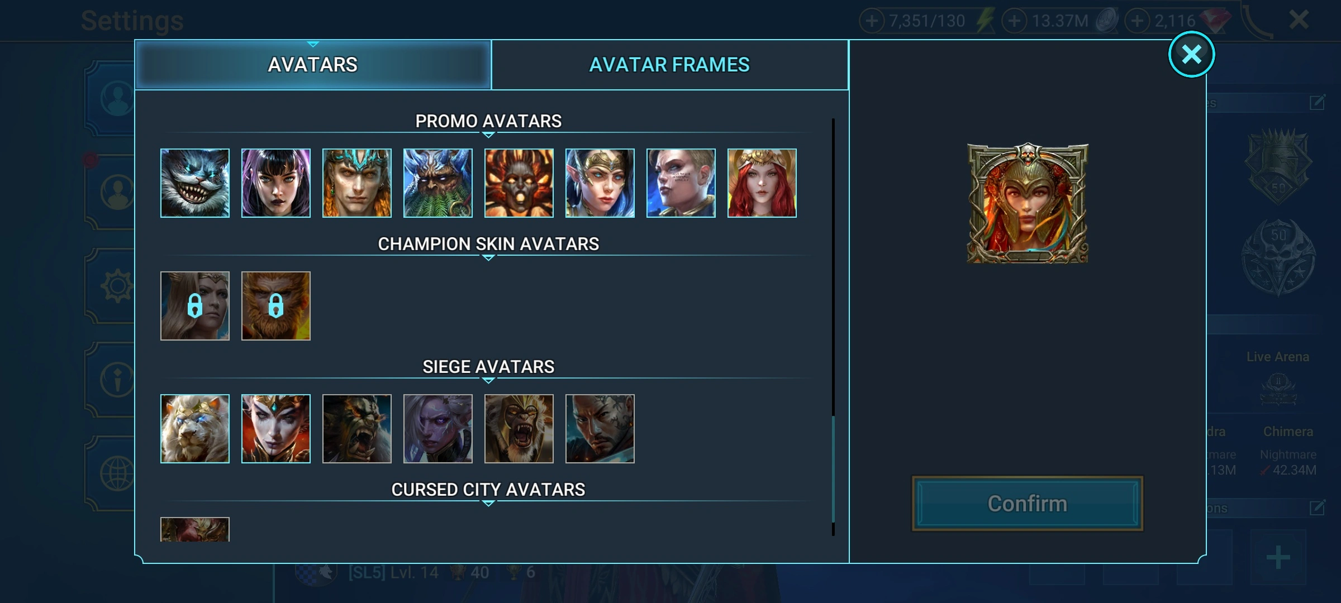Screen dimensions: 1341x603
Task: Click the locked monkey king skin avatar
Action: (276, 306)
